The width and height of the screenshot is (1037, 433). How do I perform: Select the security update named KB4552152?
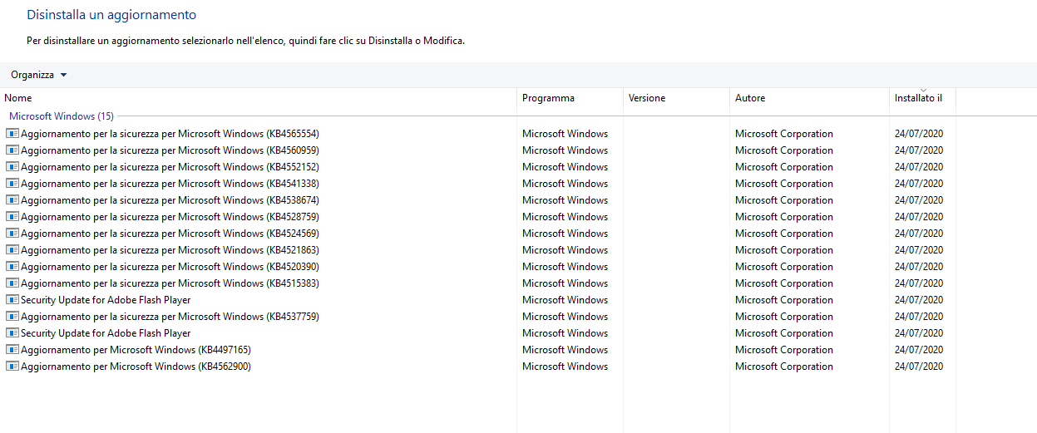pyautogui.click(x=170, y=167)
